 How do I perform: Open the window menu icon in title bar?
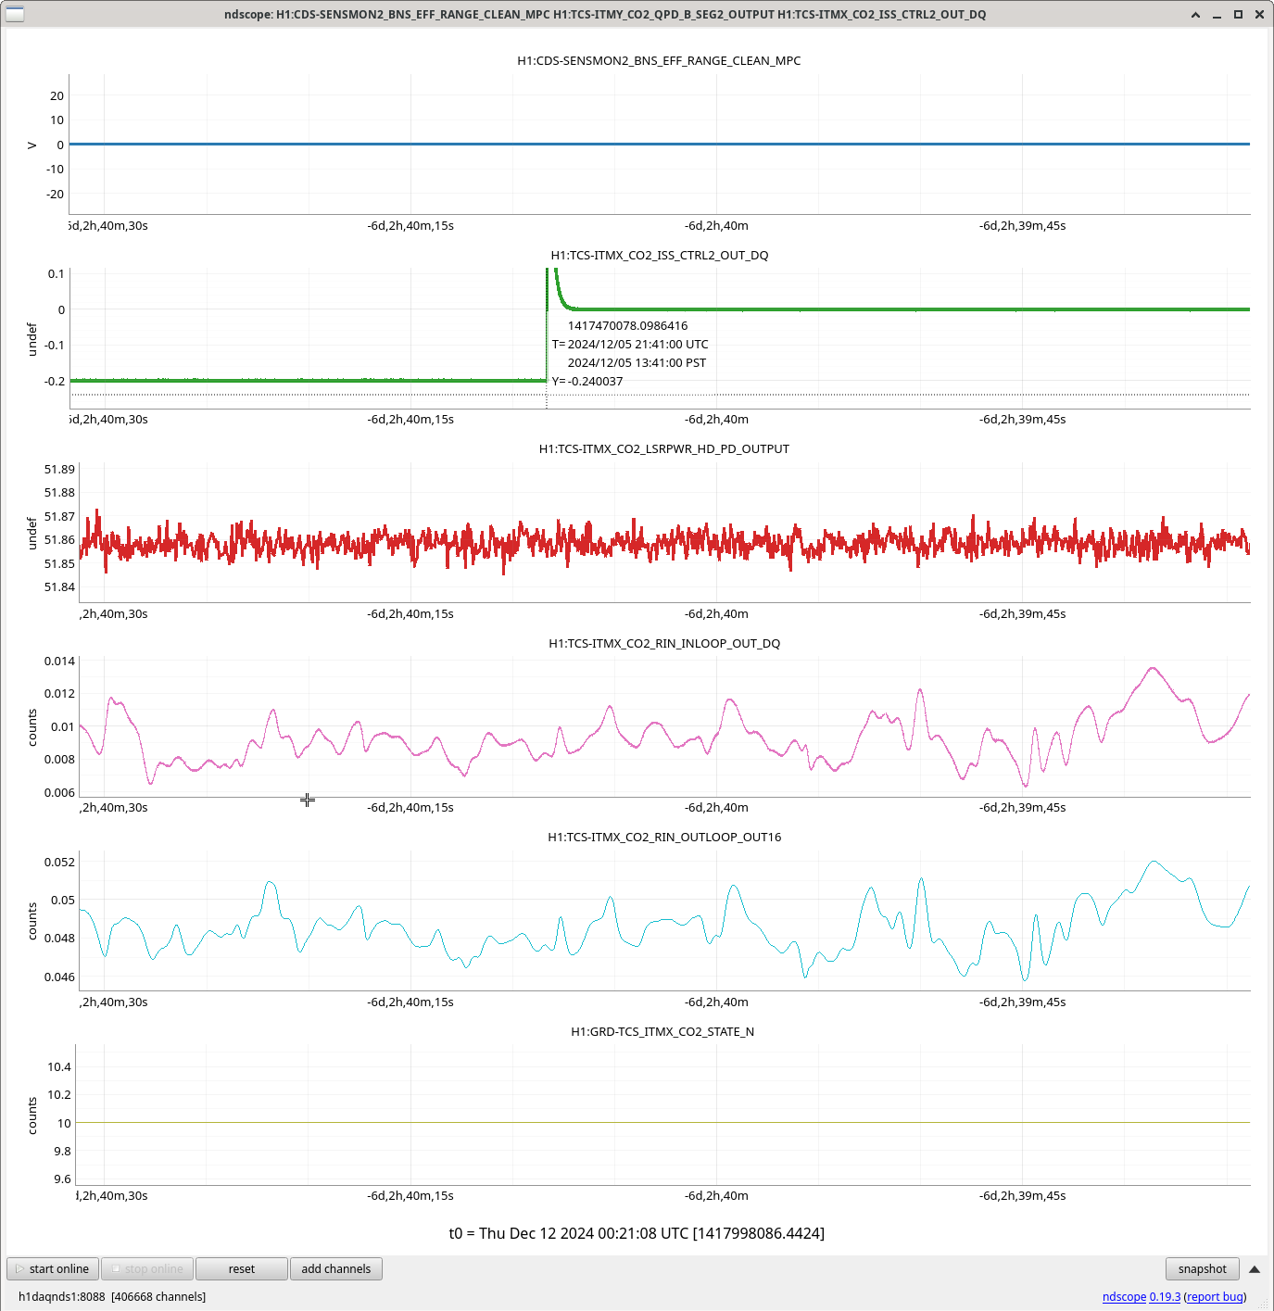pyautogui.click(x=15, y=14)
